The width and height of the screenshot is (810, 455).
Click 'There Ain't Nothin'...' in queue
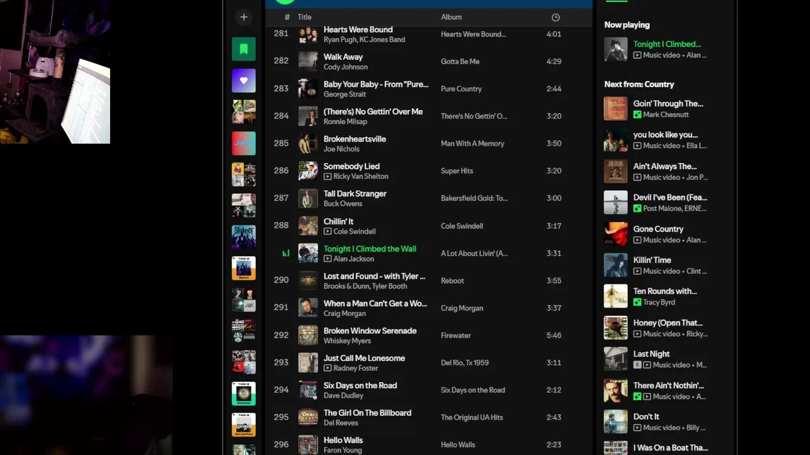(x=669, y=385)
